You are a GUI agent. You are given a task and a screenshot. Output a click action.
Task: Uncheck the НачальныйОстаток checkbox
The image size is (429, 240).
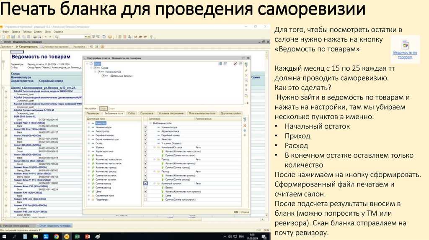coord(145,147)
